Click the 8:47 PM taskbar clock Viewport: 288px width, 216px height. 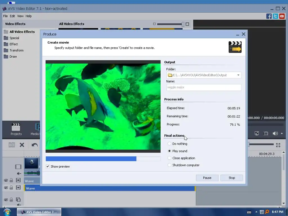coord(278,212)
